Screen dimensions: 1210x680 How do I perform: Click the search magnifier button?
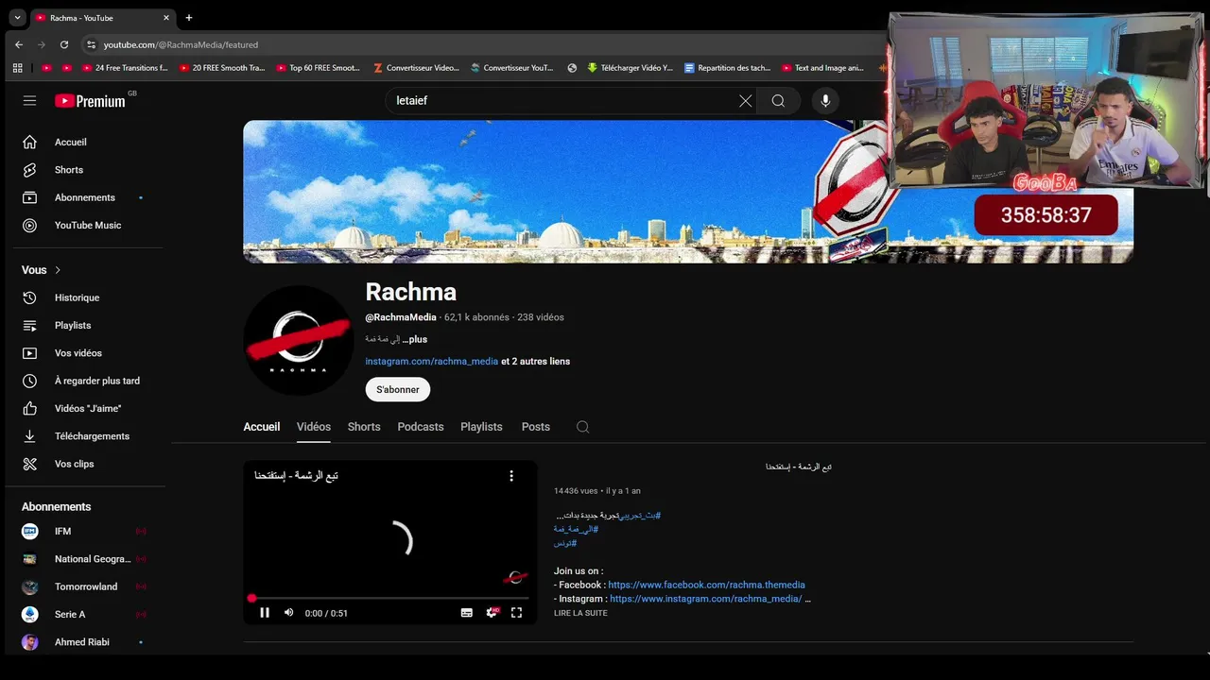pyautogui.click(x=778, y=101)
